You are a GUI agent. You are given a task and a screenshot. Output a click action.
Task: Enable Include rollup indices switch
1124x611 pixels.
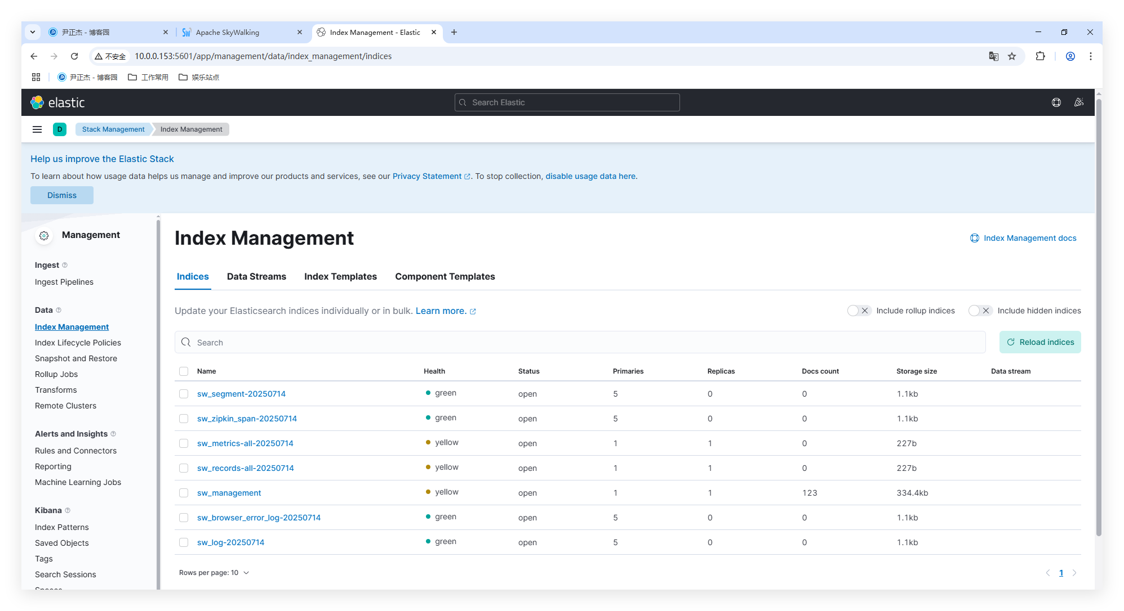[859, 311]
